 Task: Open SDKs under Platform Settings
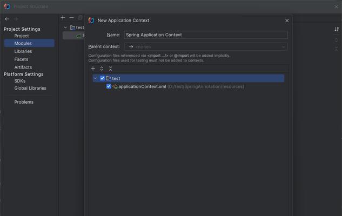[x=20, y=81]
